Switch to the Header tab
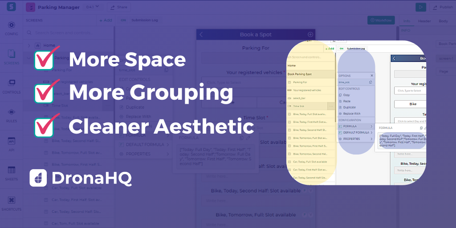 pos(424,21)
